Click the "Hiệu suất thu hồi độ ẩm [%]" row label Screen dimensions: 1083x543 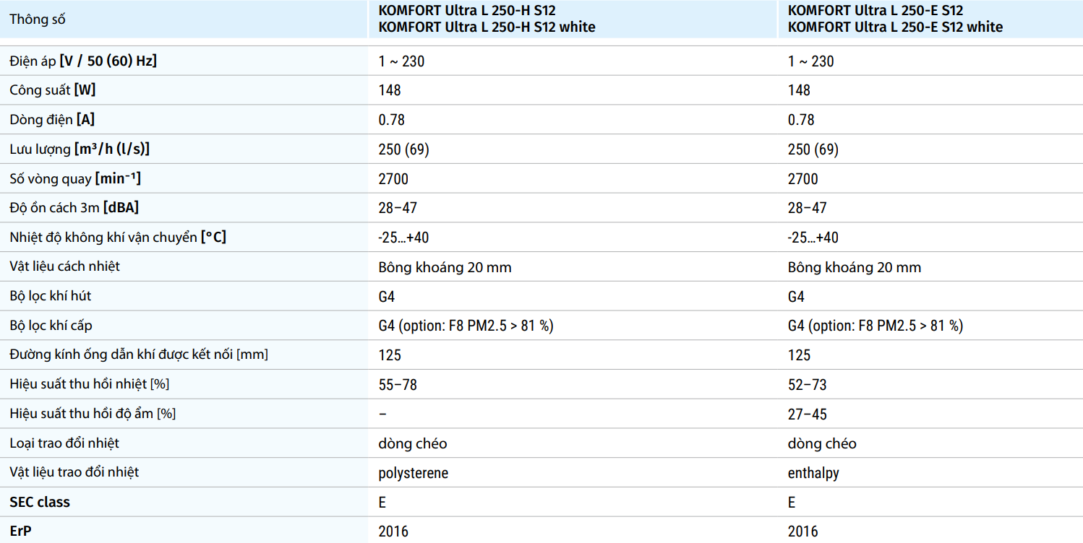tap(93, 414)
